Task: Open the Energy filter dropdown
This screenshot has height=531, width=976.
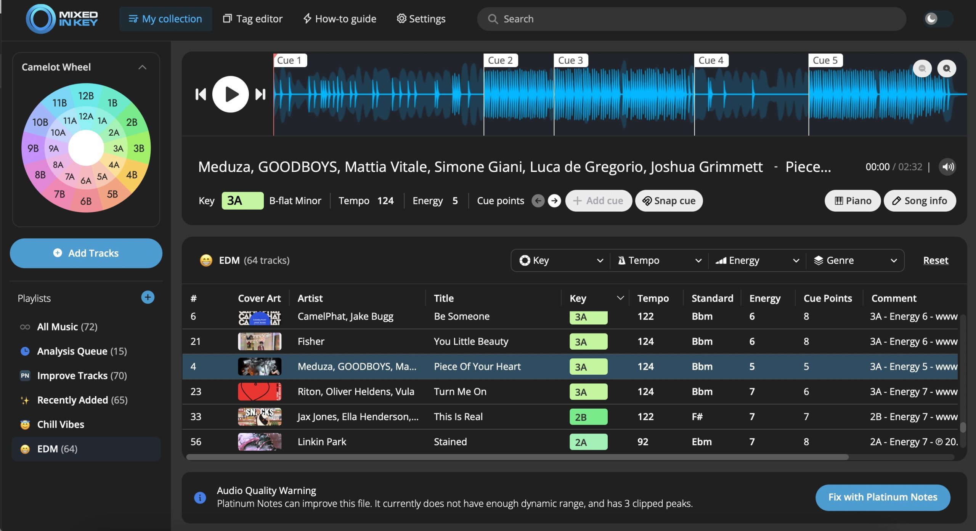Action: 757,260
